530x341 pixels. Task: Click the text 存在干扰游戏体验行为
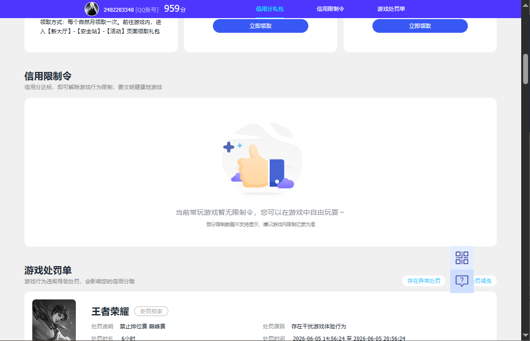pos(319,326)
